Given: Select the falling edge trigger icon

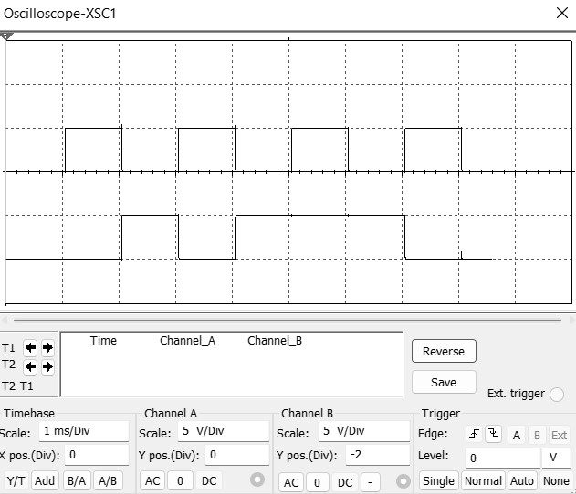Looking at the screenshot, I should coord(493,435).
